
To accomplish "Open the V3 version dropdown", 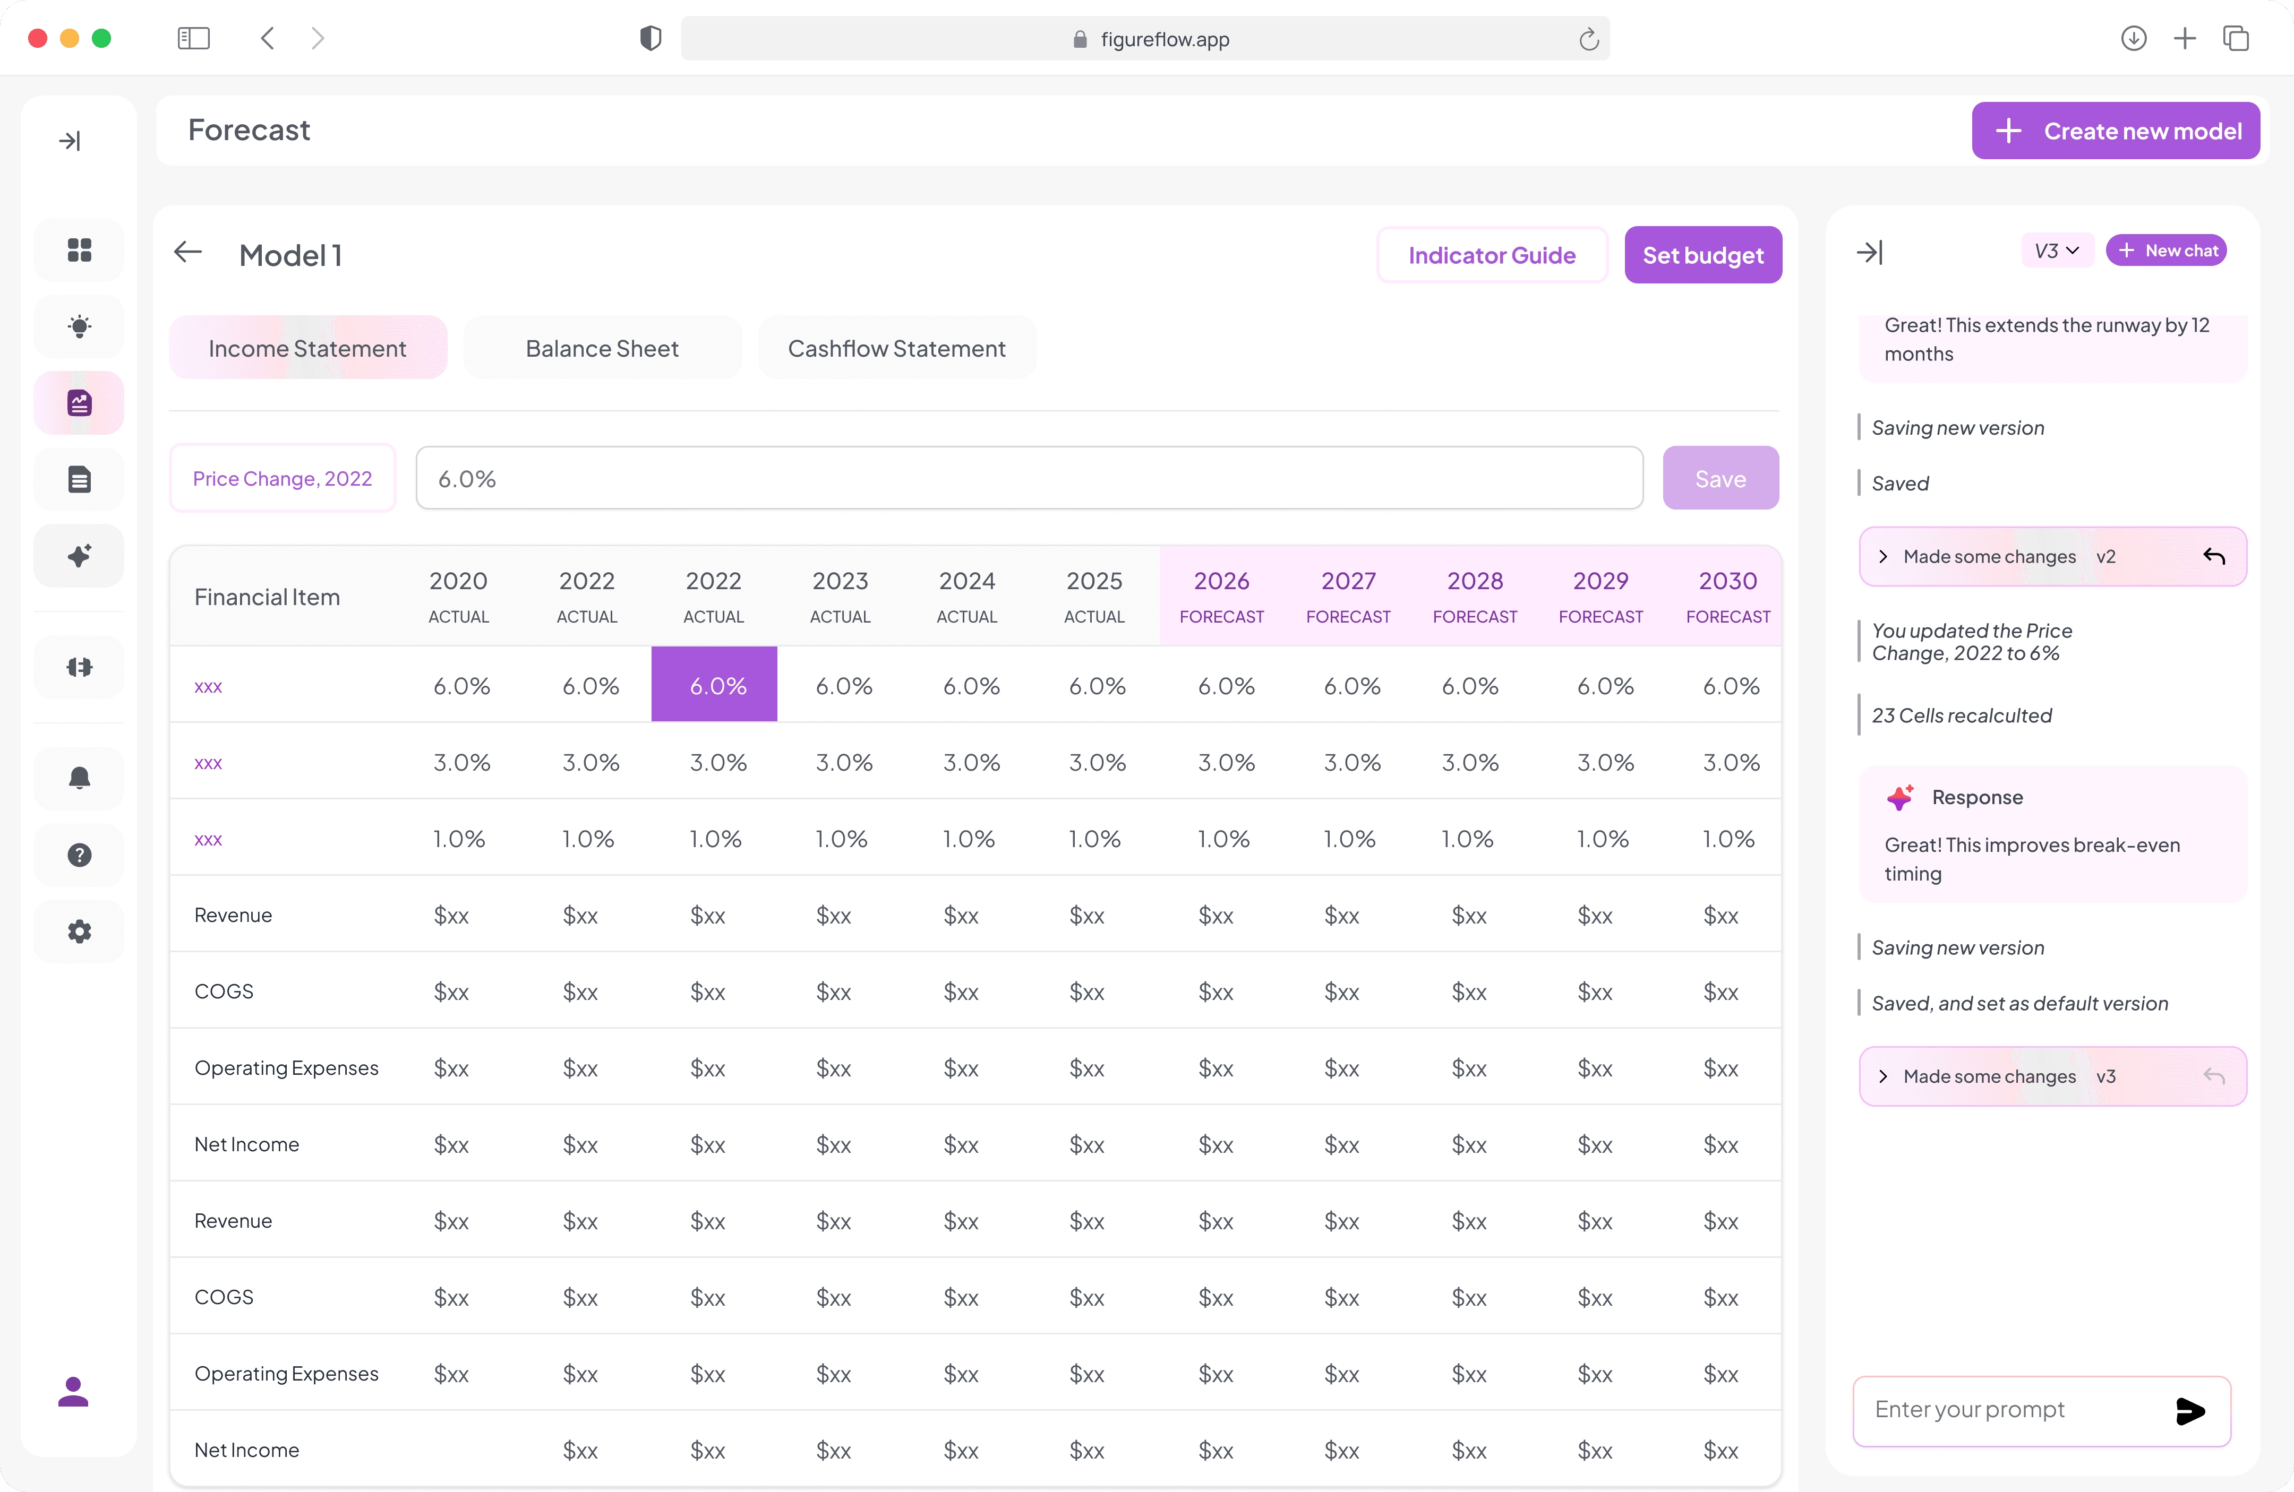I will pos(2057,252).
